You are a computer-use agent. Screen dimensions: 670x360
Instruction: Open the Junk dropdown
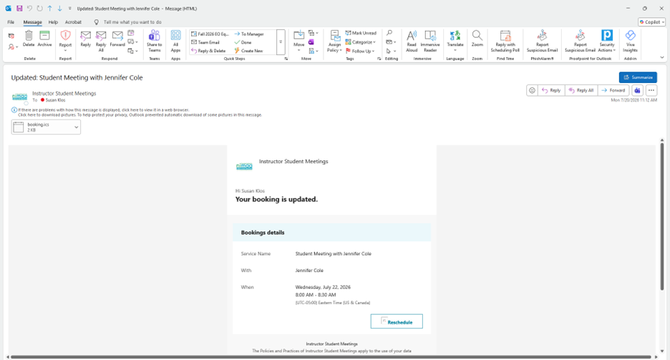[14, 47]
